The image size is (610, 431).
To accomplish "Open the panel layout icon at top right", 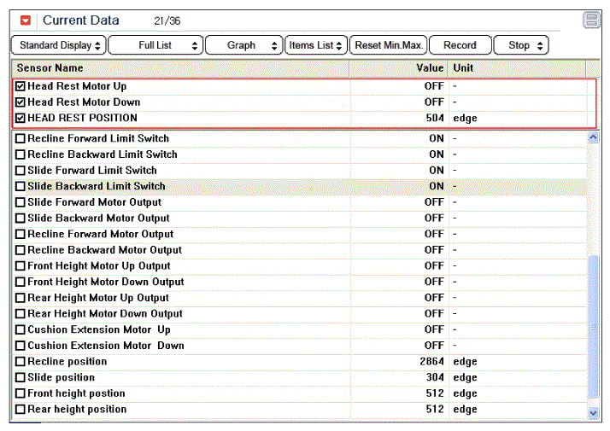I will [591, 20].
